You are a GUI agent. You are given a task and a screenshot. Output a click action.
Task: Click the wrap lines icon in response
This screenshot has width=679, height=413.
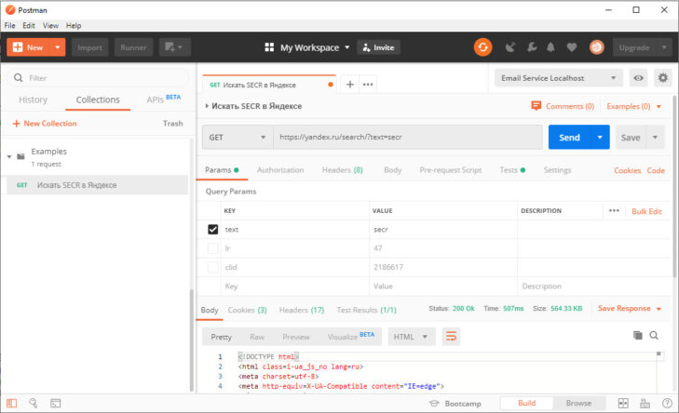pyautogui.click(x=452, y=336)
